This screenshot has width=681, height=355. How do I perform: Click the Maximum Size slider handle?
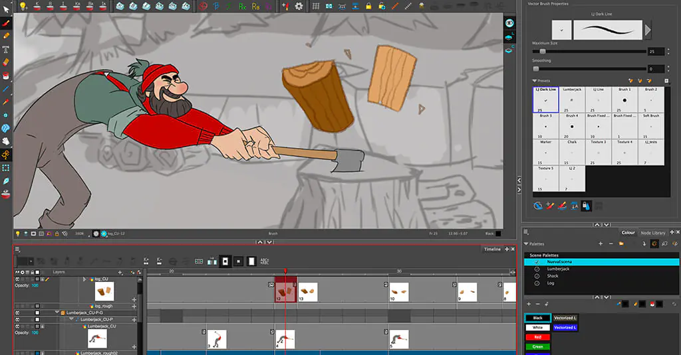tap(543, 51)
